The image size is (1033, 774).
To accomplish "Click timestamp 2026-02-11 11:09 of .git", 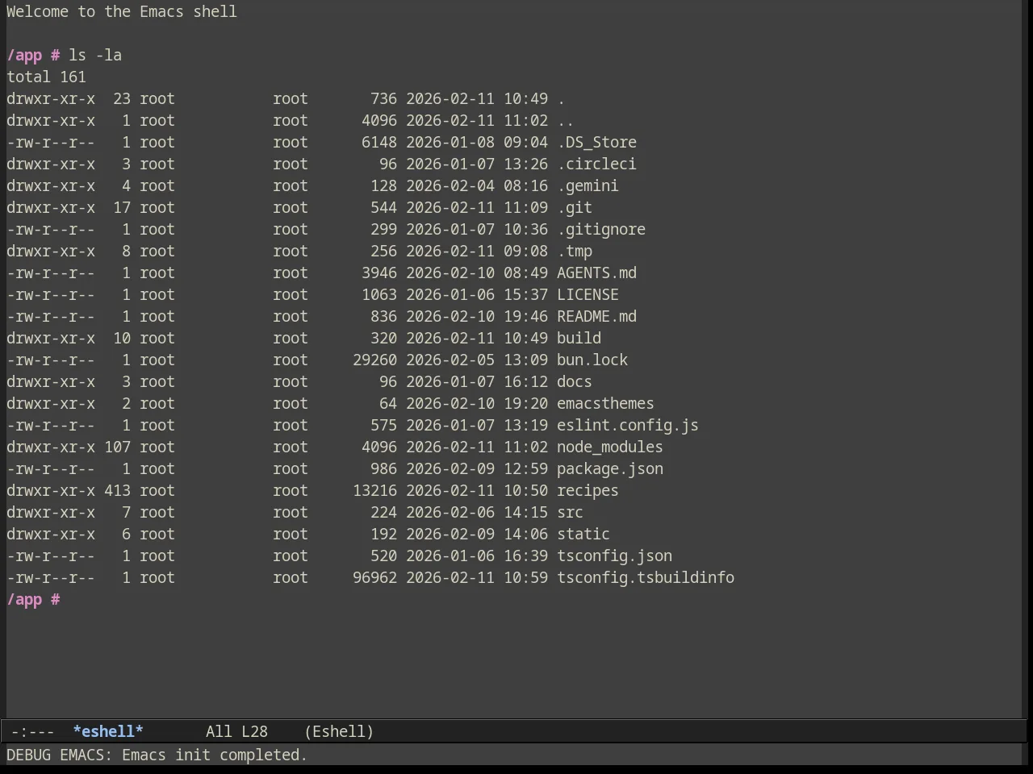I will pyautogui.click(x=477, y=208).
